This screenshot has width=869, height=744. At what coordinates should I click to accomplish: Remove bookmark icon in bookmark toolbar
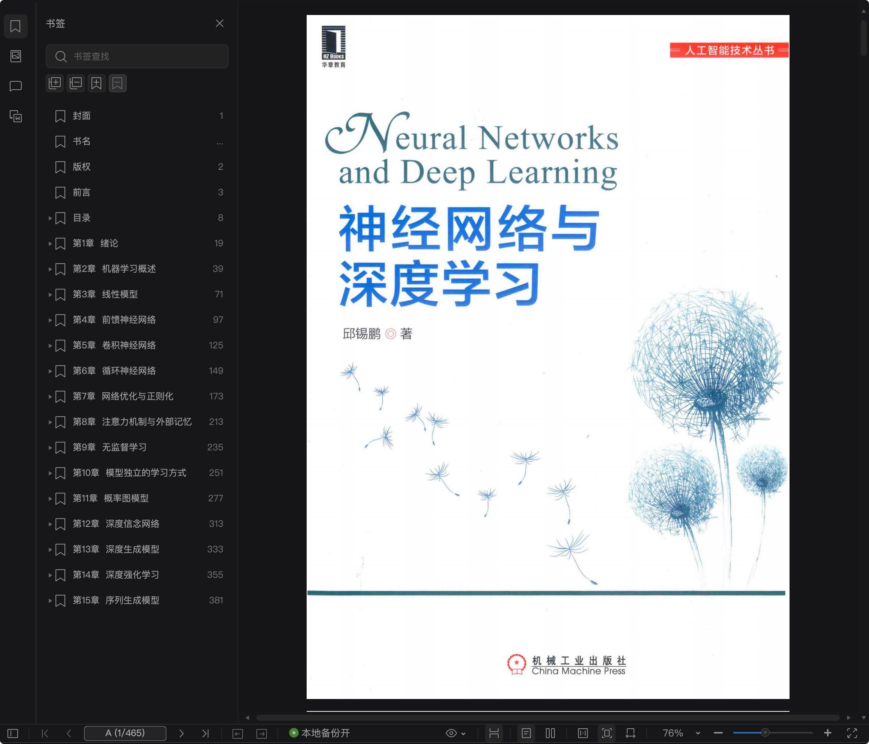tap(117, 83)
